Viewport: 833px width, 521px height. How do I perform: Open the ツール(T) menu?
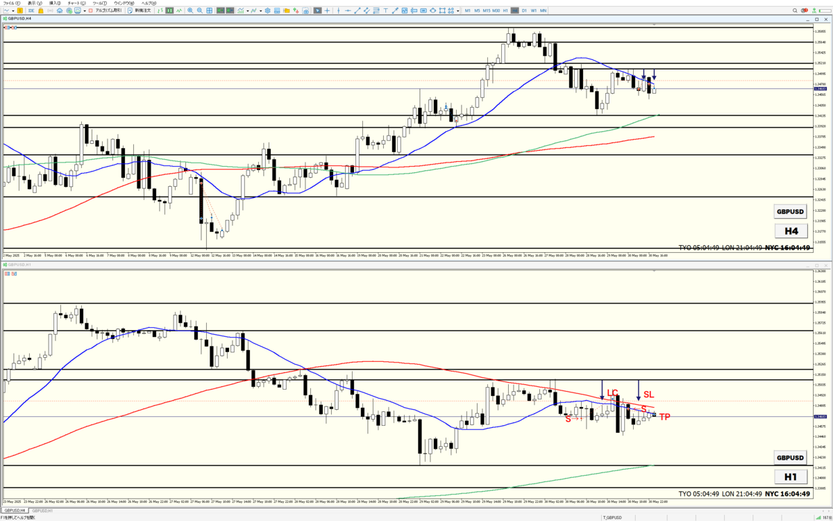(99, 3)
